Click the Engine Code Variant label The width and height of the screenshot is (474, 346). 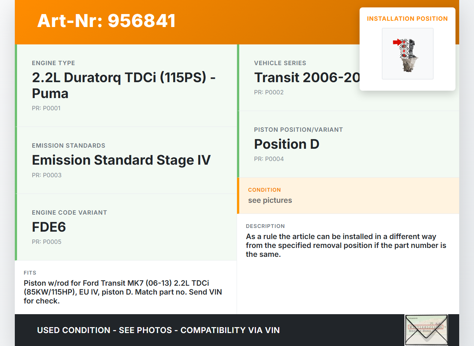click(x=69, y=213)
